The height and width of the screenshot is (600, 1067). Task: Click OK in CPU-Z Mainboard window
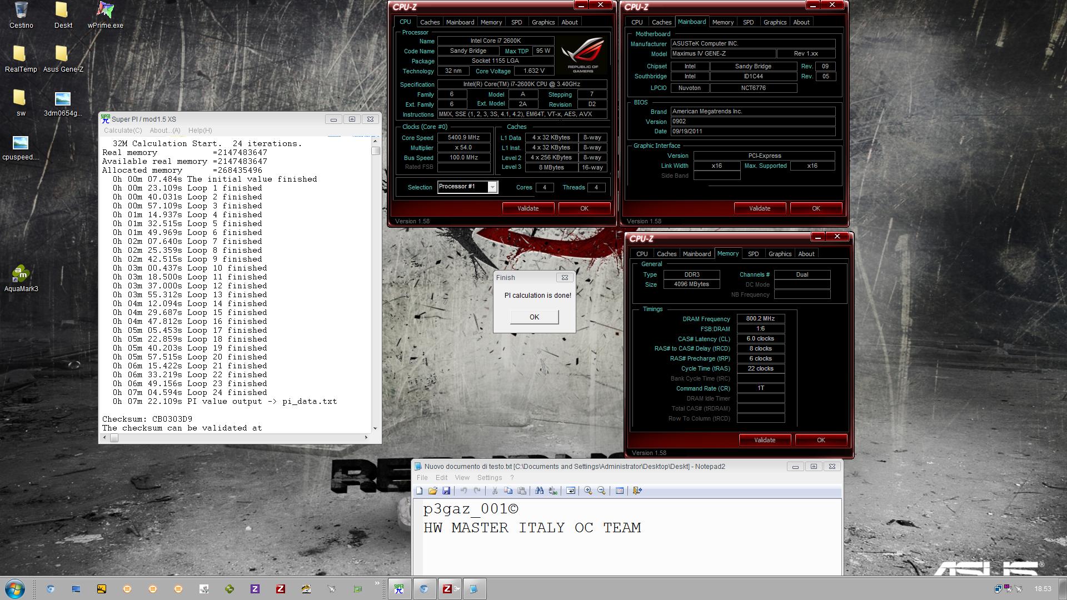(x=816, y=208)
